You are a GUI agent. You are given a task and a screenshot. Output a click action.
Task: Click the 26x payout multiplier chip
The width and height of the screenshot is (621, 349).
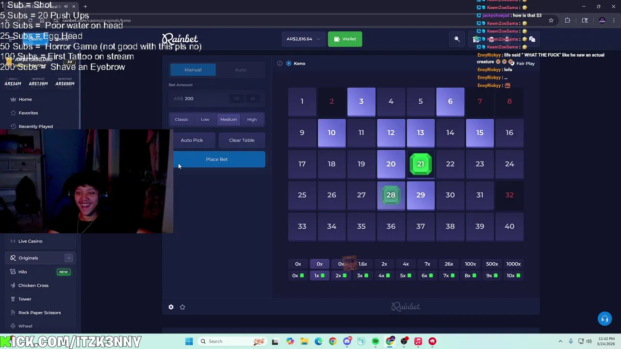(x=449, y=264)
